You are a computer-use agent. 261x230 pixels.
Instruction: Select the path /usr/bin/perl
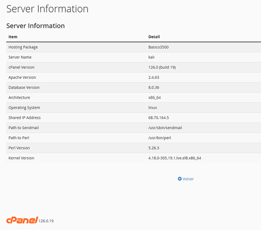[x=159, y=138]
